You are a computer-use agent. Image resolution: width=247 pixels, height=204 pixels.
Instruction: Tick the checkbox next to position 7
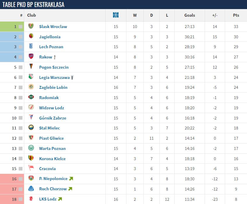tap(20, 87)
